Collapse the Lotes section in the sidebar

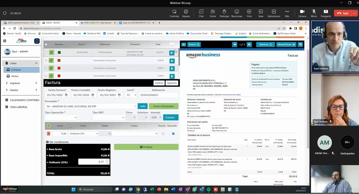21,63
